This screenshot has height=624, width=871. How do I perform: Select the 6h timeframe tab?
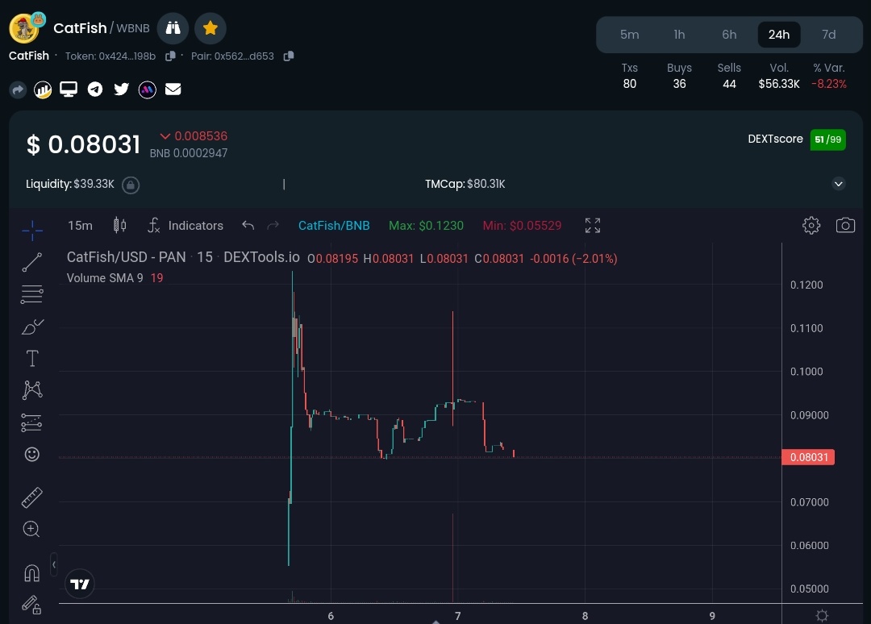point(729,35)
